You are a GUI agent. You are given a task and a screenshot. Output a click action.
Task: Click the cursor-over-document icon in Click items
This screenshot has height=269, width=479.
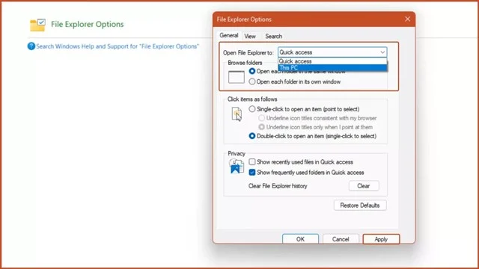237,114
